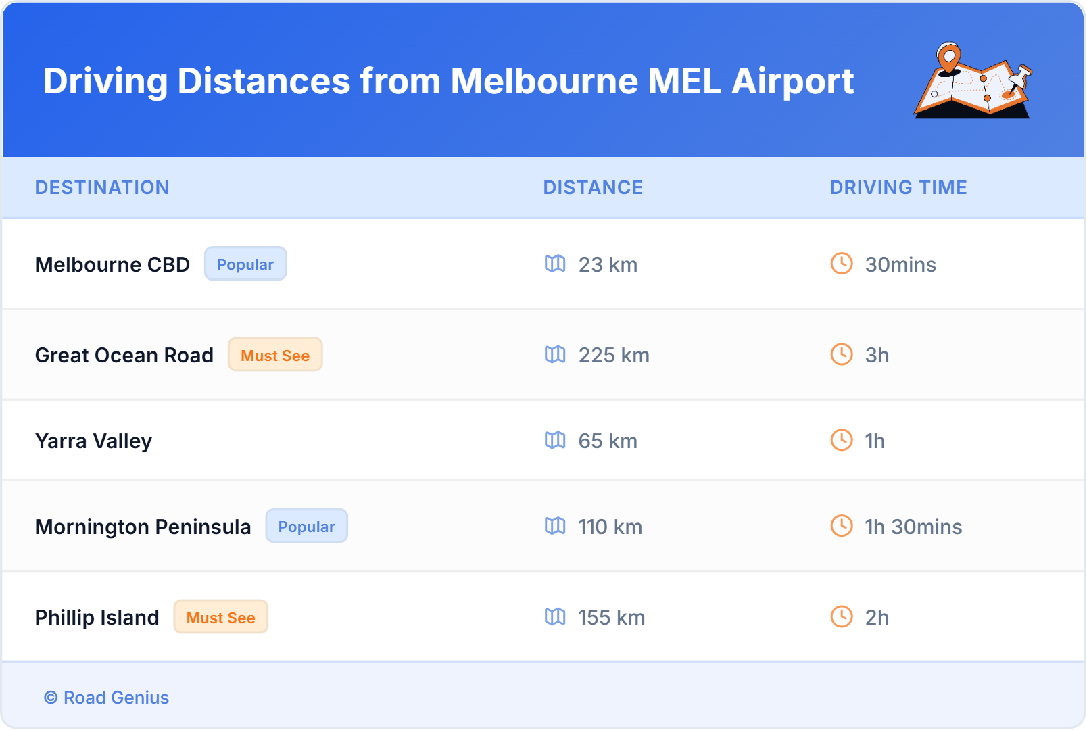Click the DRIVING TIME column header
Screen dimensions: 1087x730
[898, 187]
